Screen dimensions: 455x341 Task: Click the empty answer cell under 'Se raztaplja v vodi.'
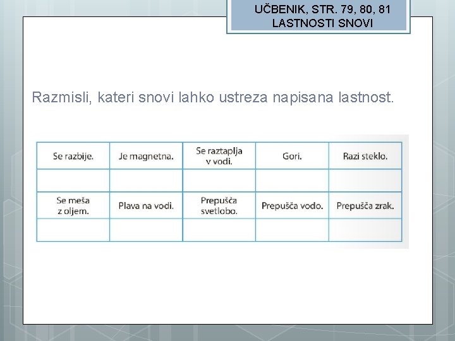(219, 181)
